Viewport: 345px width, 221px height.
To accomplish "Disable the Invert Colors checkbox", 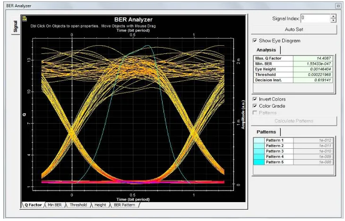I will click(255, 99).
